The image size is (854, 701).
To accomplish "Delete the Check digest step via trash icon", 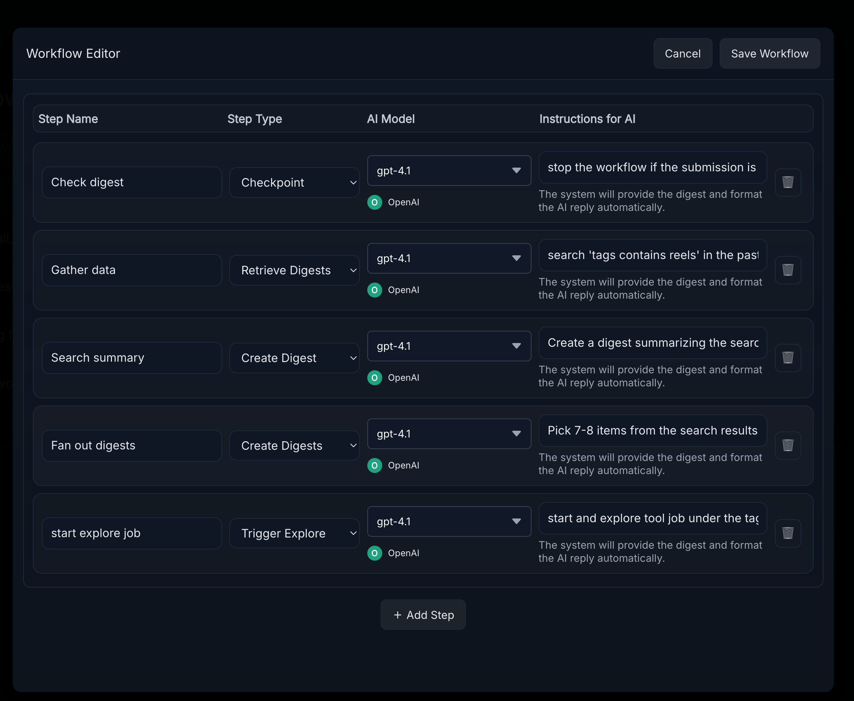I will (788, 182).
